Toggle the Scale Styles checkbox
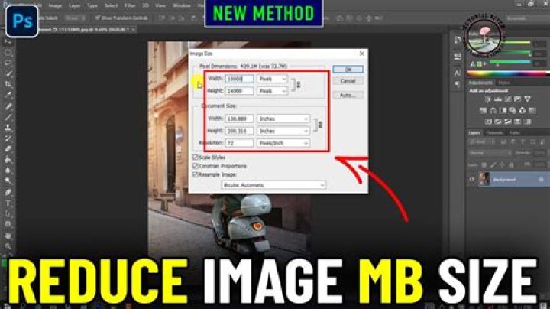 pyautogui.click(x=196, y=157)
